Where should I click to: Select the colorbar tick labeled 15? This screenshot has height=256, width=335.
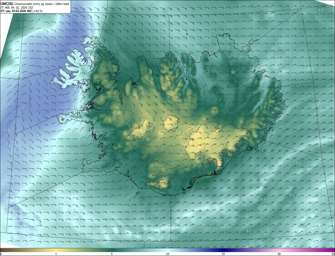tap(223, 254)
